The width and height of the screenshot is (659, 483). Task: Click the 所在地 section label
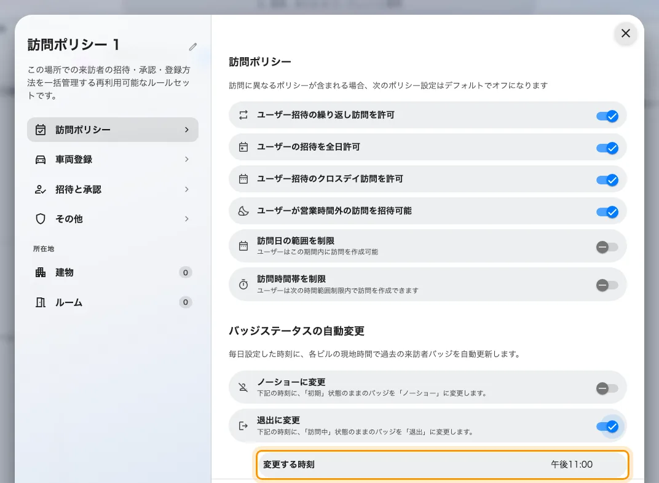44,249
